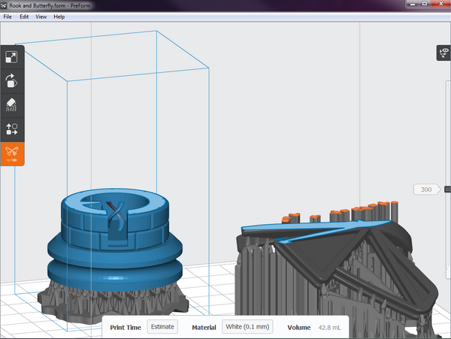Click the Estimate print time button
This screenshot has height=339, width=451.
click(x=162, y=327)
